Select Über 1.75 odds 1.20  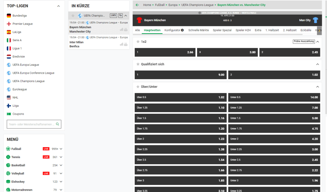181,128
